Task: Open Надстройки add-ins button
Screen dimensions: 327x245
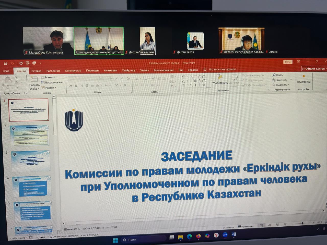Action: 304,79
